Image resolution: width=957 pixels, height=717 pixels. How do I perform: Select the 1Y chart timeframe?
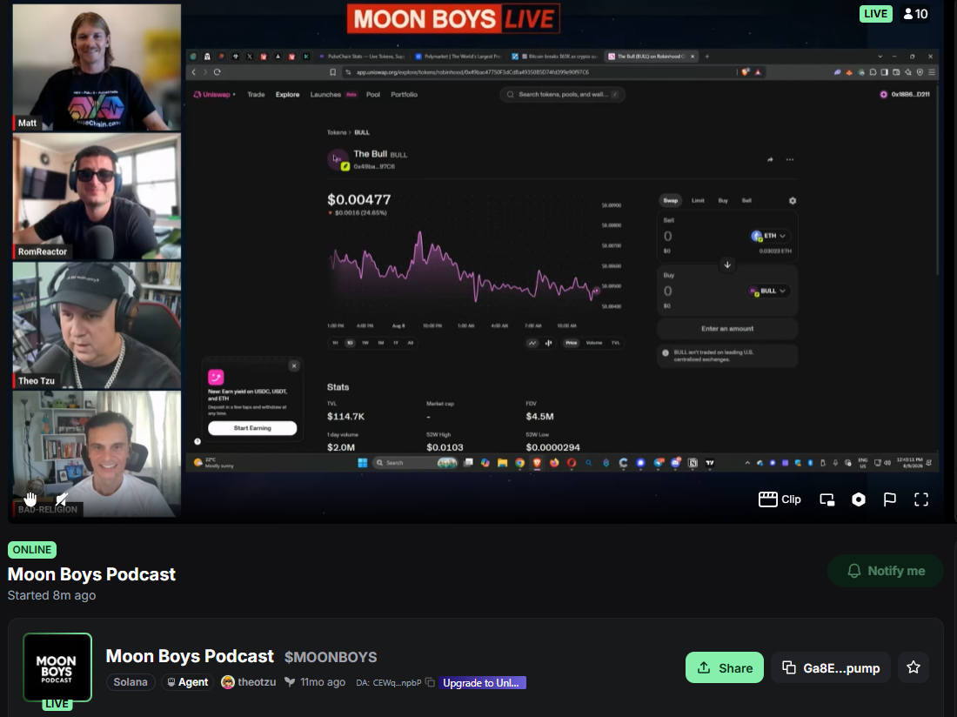pos(396,343)
